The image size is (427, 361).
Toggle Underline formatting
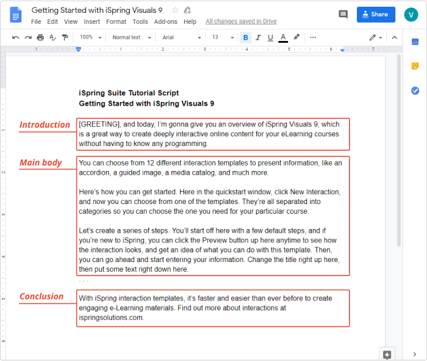pyautogui.click(x=270, y=37)
